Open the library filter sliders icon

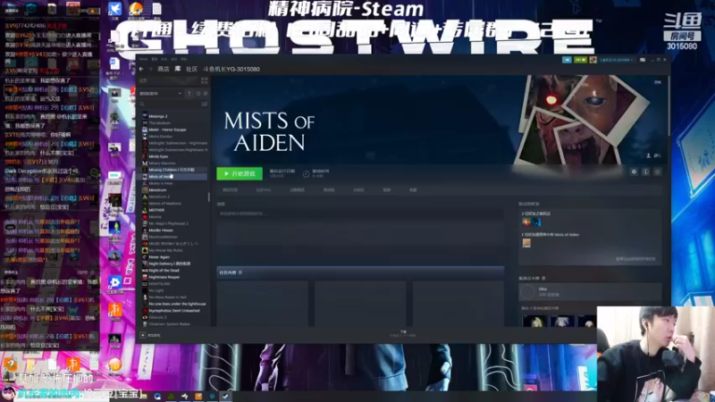point(205,105)
